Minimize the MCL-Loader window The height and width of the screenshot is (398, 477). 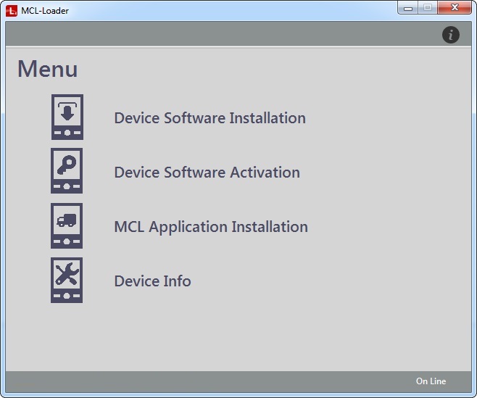coord(408,7)
